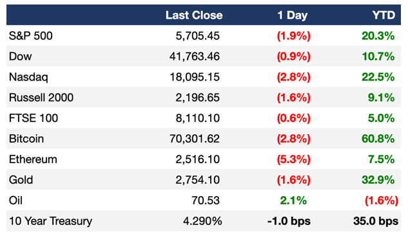The width and height of the screenshot is (408, 236).
Task: Click Oil's red (1.6%) YTD value
Action: coord(382,201)
